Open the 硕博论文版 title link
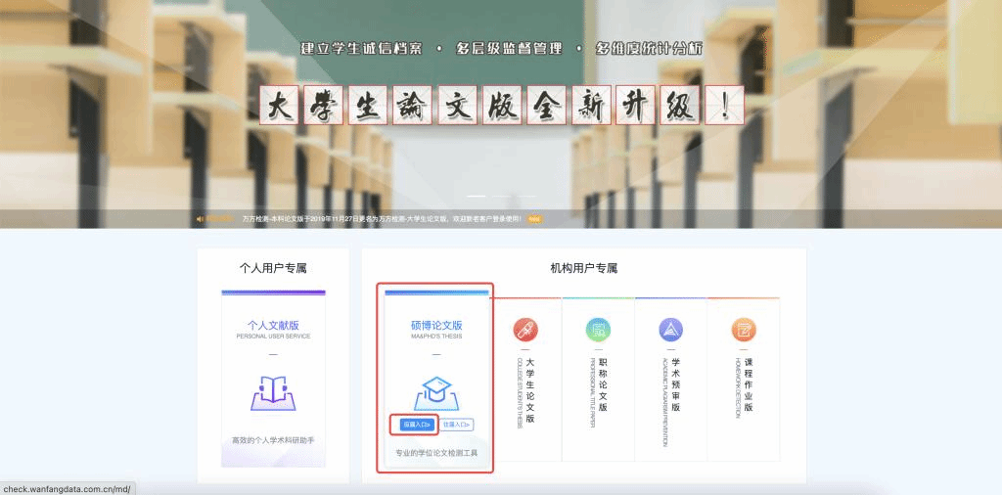The width and height of the screenshot is (1002, 495). pos(436,325)
